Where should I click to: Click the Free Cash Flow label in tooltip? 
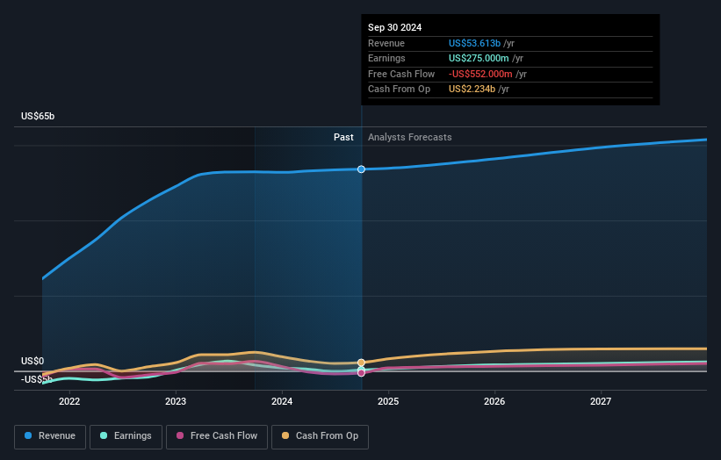coord(401,74)
